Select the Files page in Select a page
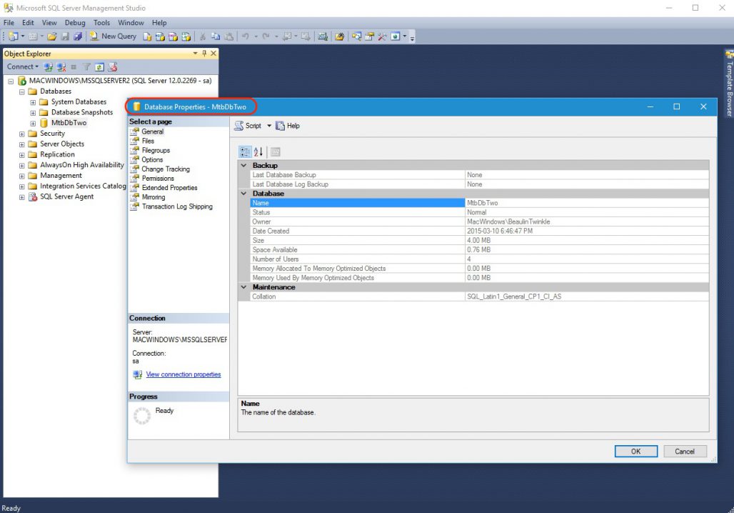The image size is (734, 513). (x=148, y=141)
